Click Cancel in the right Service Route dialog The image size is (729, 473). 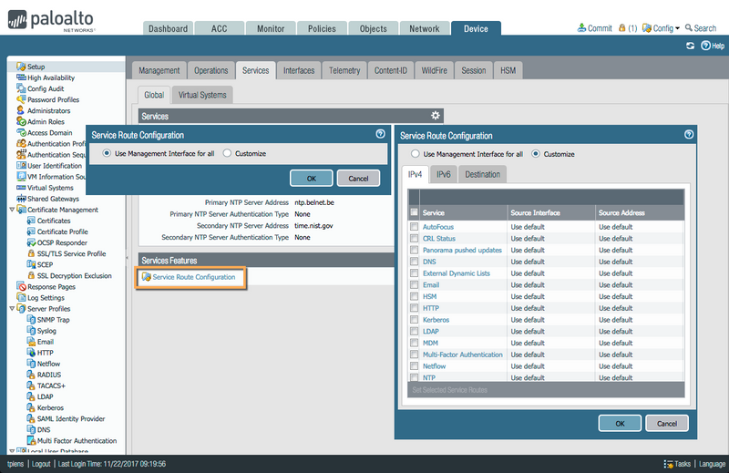click(x=667, y=423)
